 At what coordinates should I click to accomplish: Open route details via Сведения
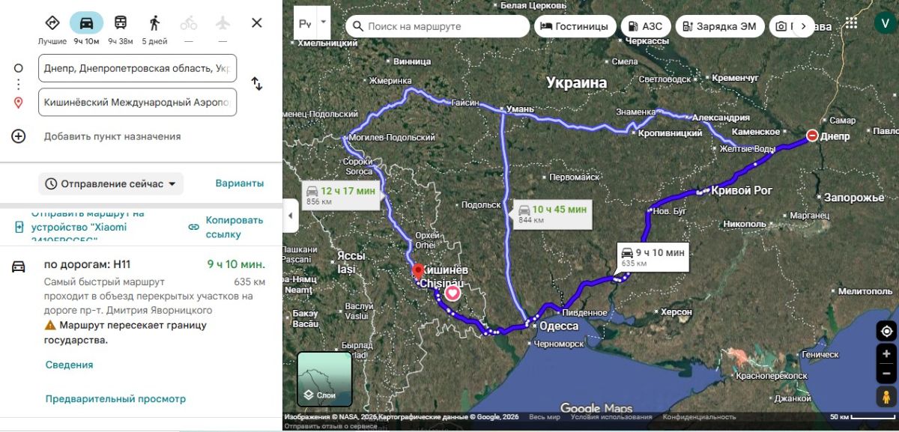click(x=68, y=364)
